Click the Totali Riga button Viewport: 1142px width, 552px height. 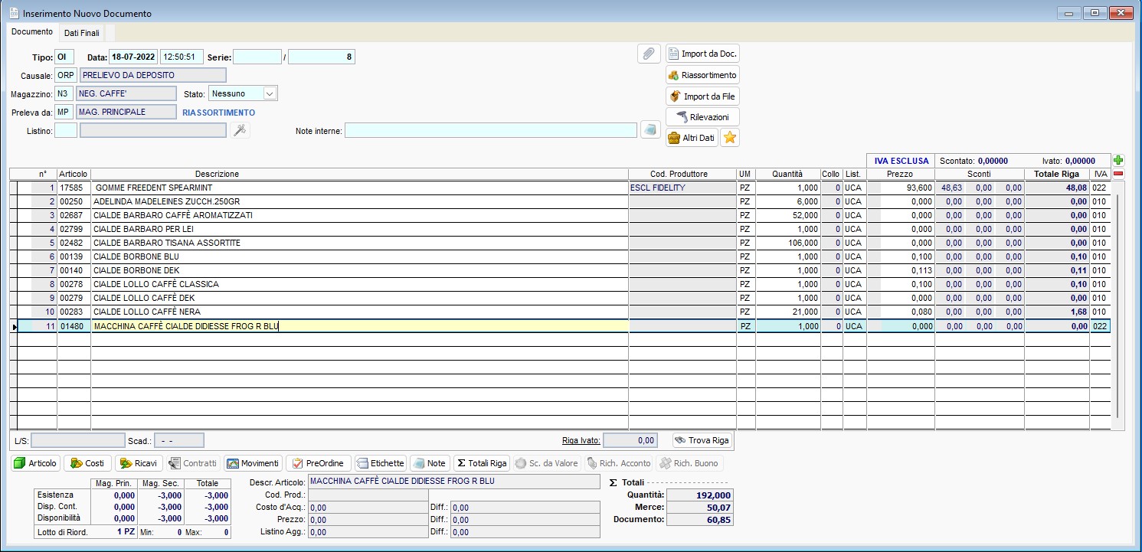pos(482,463)
